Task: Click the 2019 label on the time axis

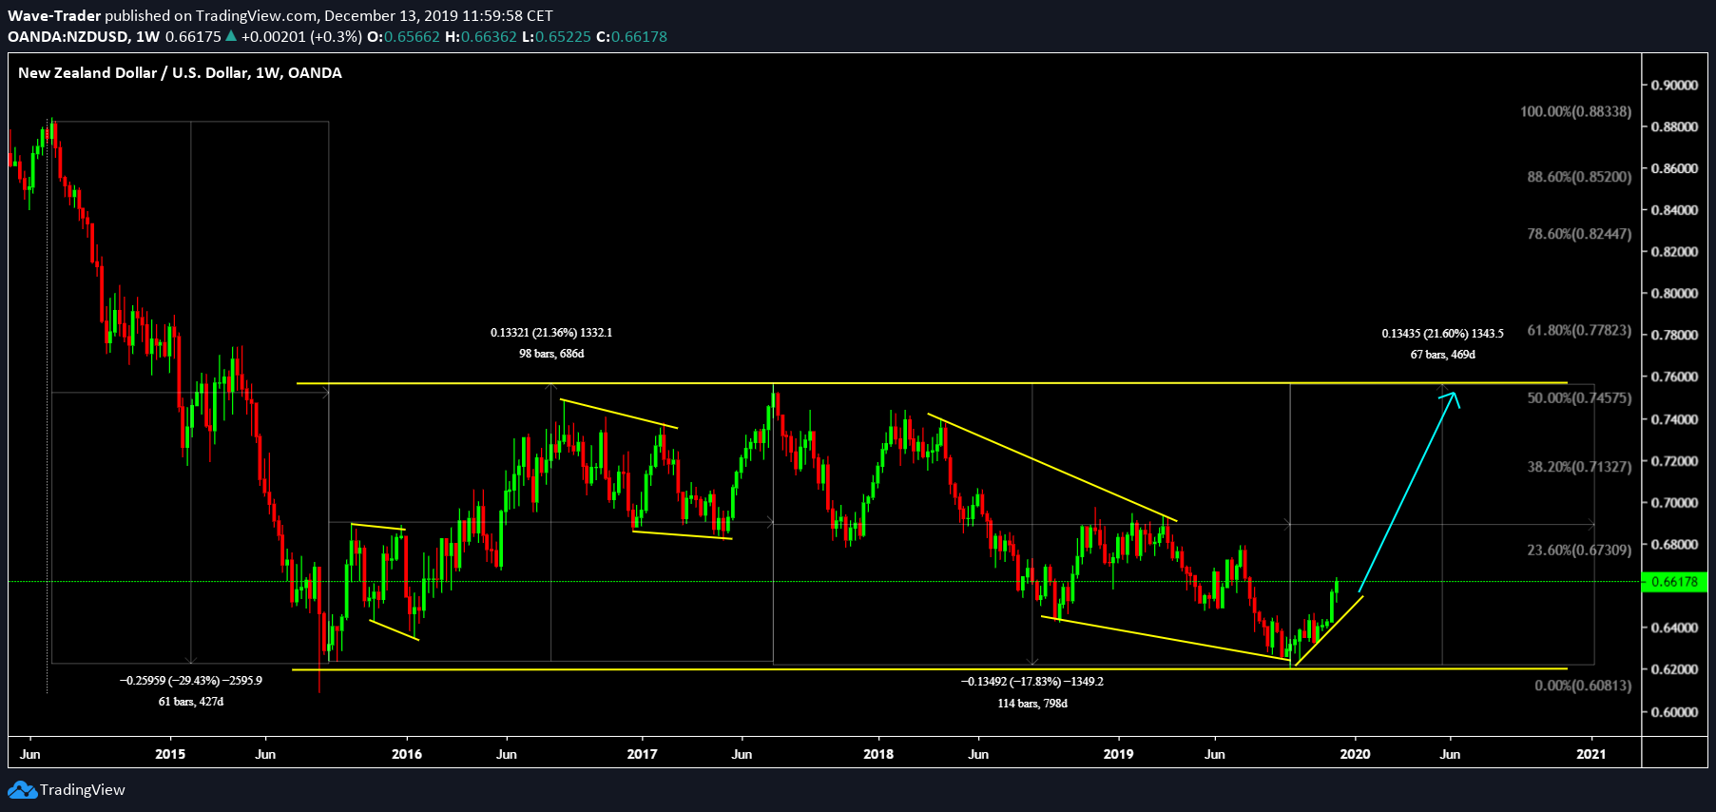Action: 1118,754
